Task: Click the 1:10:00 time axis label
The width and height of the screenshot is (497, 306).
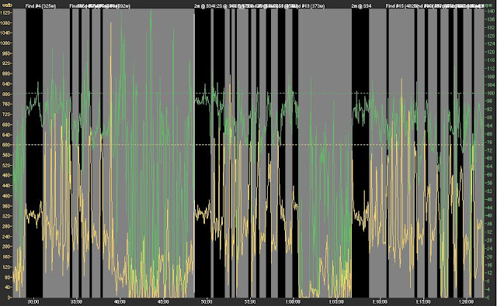Action: tap(380, 302)
